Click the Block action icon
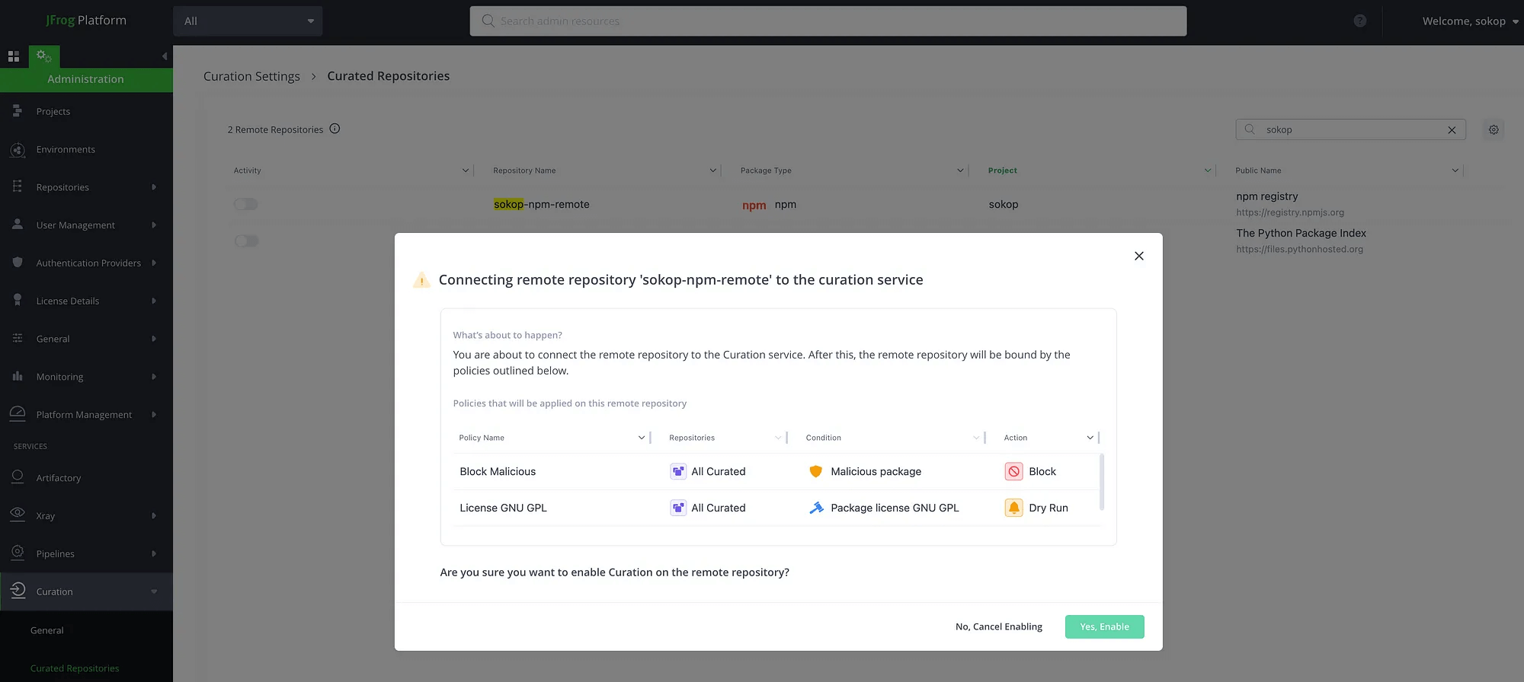 click(x=1013, y=472)
